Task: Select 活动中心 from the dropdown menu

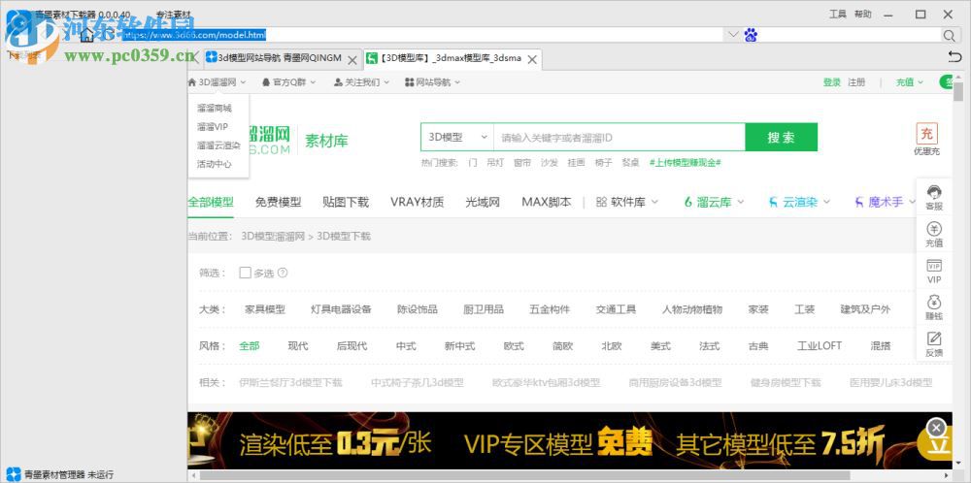Action: point(215,164)
